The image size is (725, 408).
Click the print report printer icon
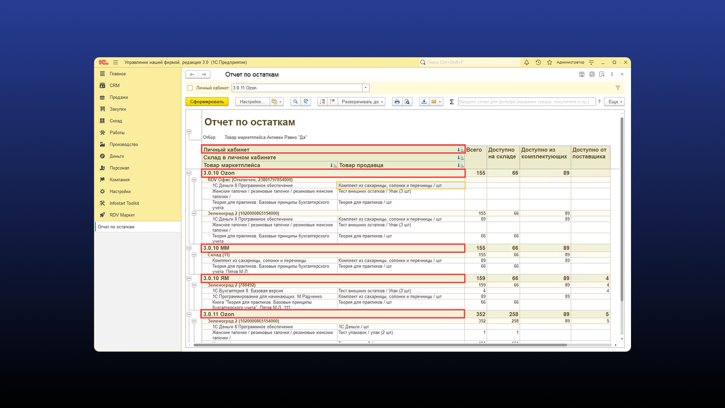[397, 102]
